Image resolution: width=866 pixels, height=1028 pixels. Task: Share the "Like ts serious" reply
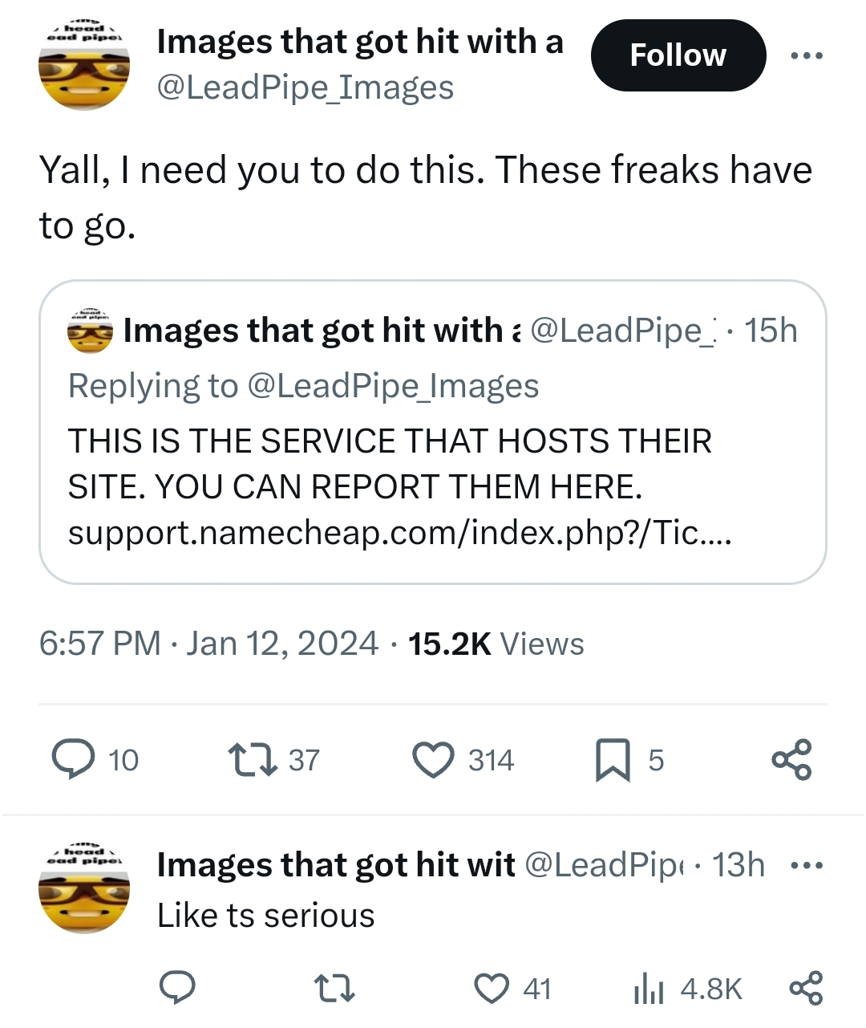point(806,988)
